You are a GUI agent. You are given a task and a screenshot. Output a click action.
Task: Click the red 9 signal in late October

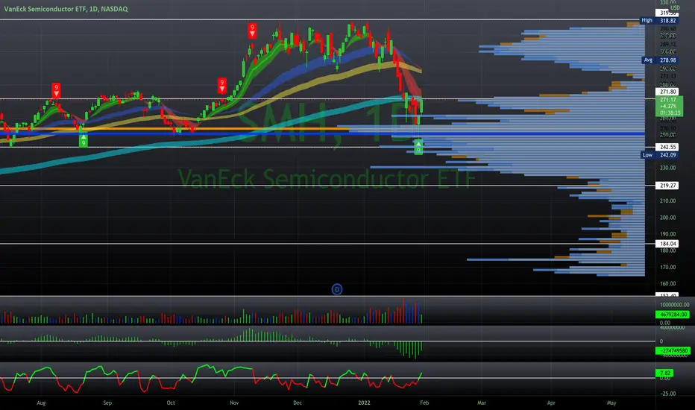pyautogui.click(x=222, y=86)
